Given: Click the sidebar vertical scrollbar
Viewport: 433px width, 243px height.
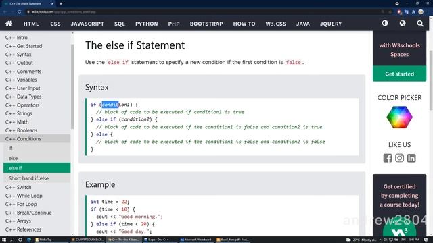Looking at the screenshot, I should point(72,86).
